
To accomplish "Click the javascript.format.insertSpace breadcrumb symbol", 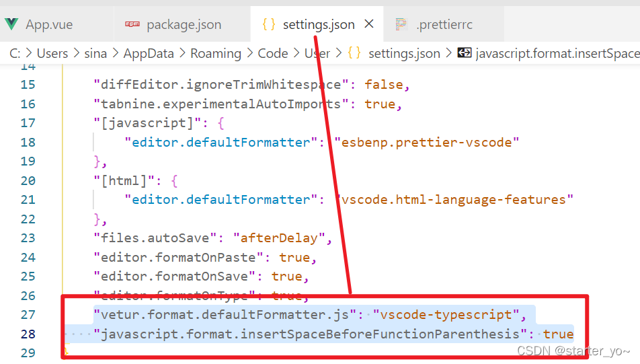I will tap(557, 53).
